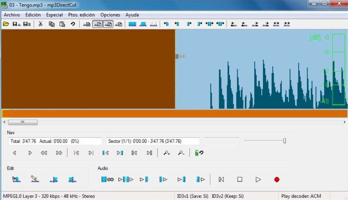The height and width of the screenshot is (200, 348).
Task: Click the slider handle in Nav panel
Action: pos(284,141)
